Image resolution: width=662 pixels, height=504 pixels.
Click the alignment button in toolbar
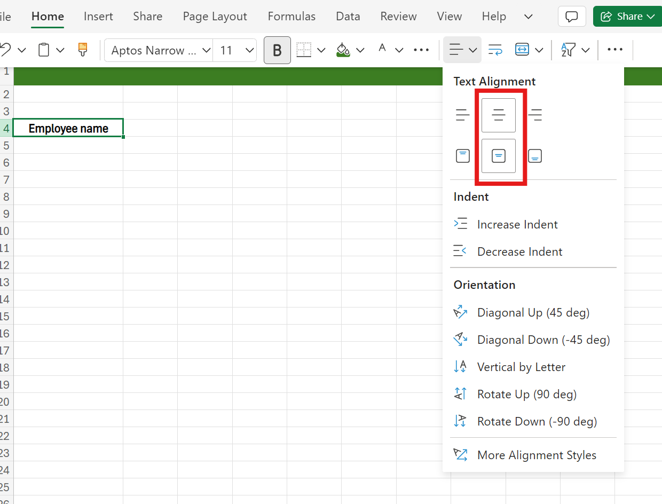pos(462,50)
